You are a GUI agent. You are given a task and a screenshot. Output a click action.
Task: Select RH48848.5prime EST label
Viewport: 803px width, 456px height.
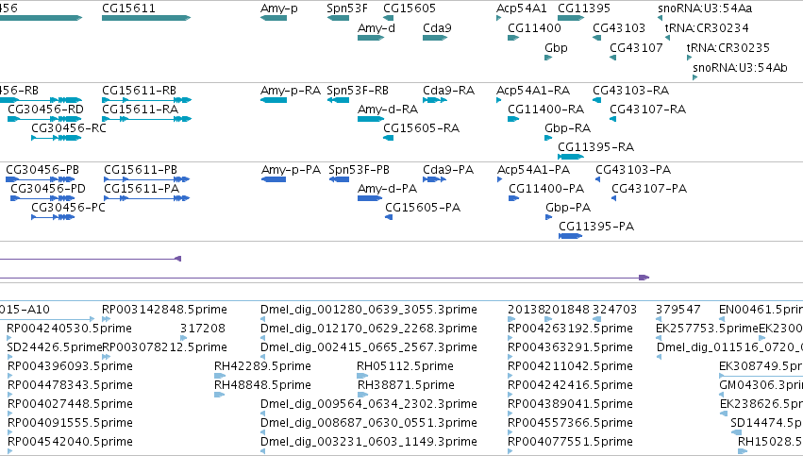(262, 385)
